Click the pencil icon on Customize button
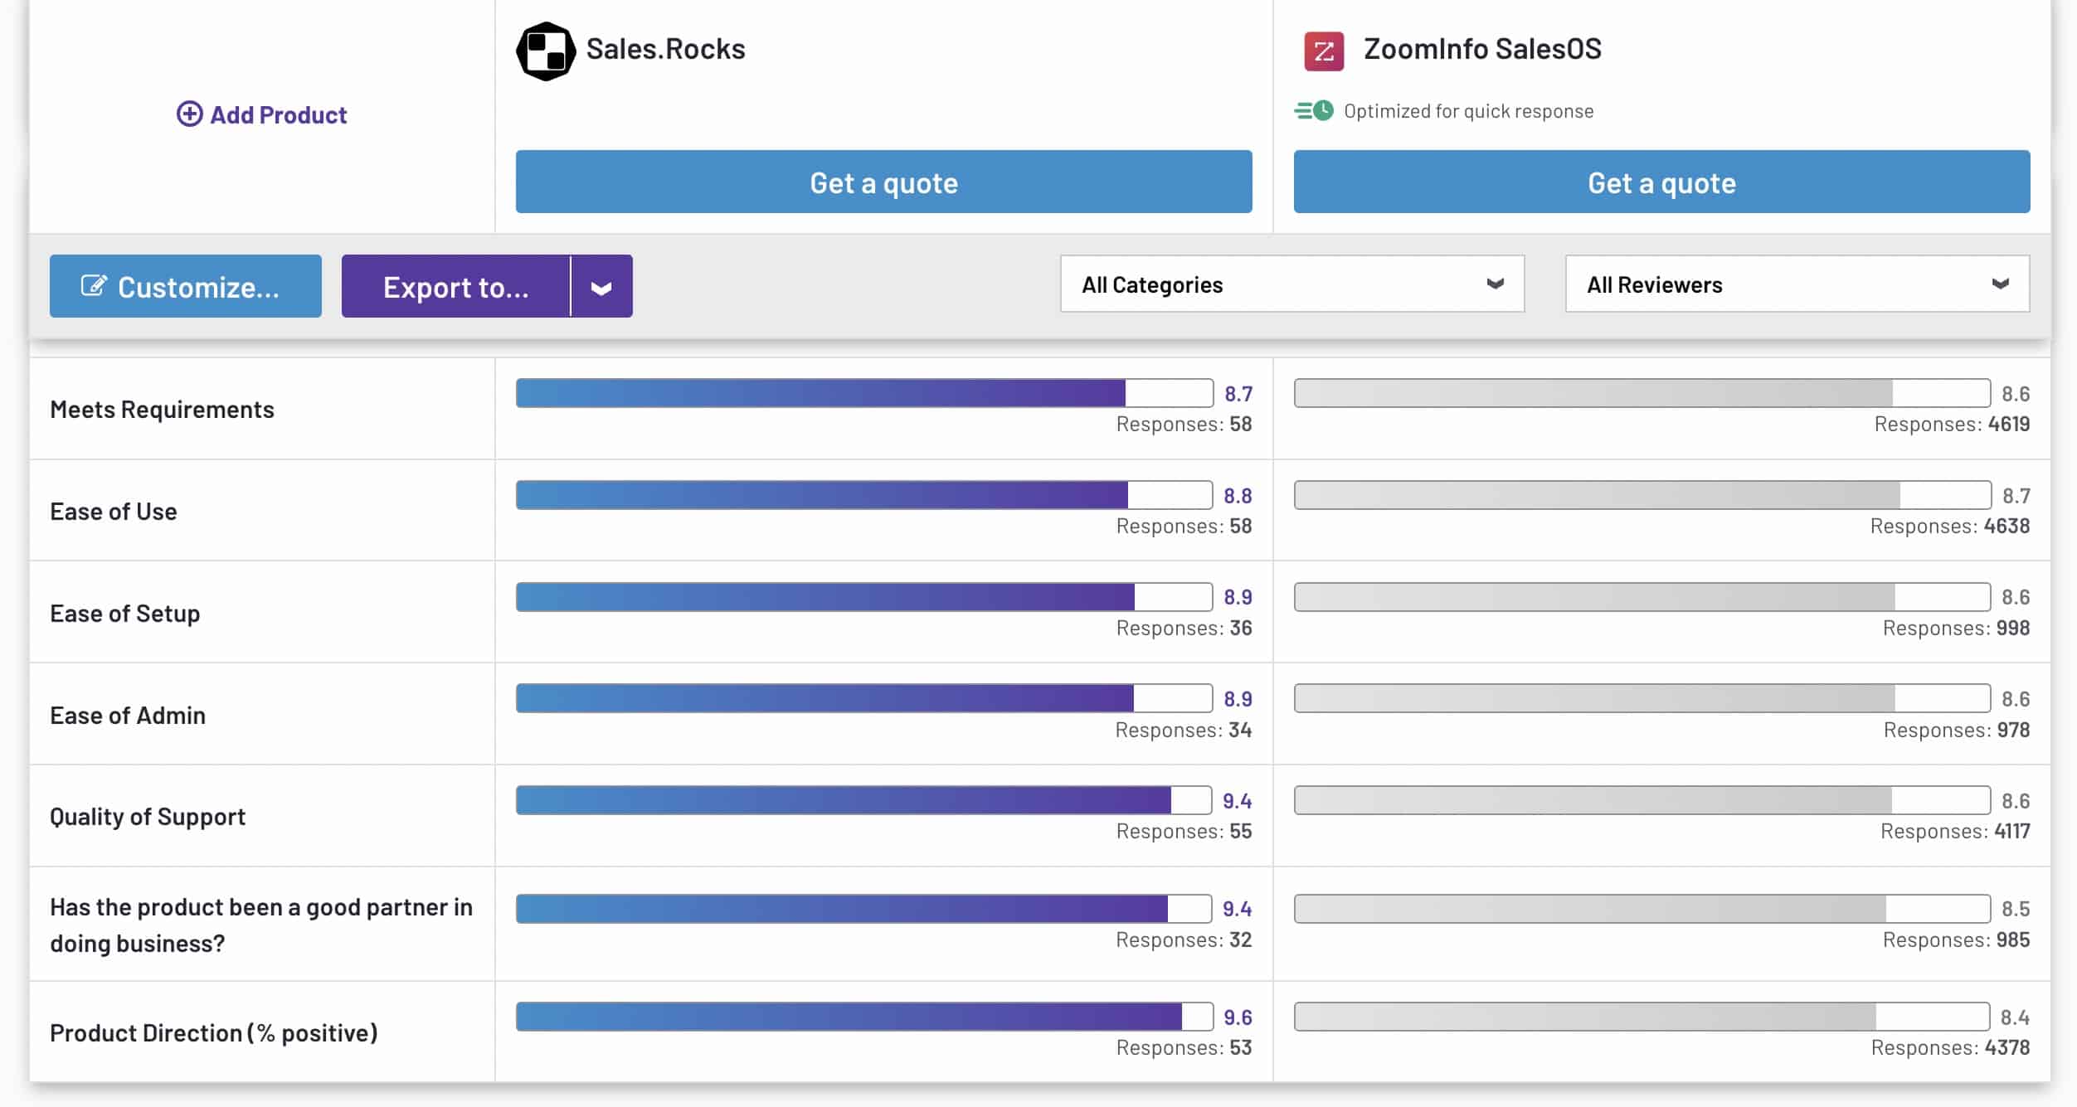 pyautogui.click(x=94, y=286)
